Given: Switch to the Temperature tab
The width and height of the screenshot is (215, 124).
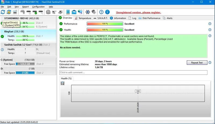Looking at the screenshot, I should [x=83, y=18].
